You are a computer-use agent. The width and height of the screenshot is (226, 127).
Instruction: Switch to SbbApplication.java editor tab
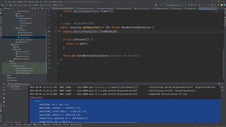pos(162,8)
